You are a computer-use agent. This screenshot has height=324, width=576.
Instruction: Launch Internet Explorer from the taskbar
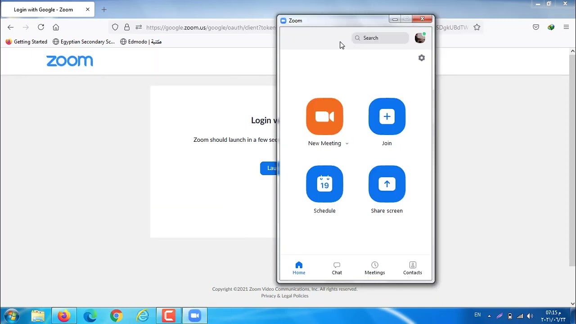pyautogui.click(x=143, y=316)
